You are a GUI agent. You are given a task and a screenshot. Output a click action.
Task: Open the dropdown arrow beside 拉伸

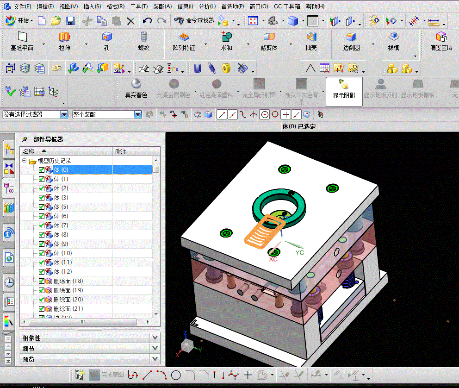(x=86, y=44)
